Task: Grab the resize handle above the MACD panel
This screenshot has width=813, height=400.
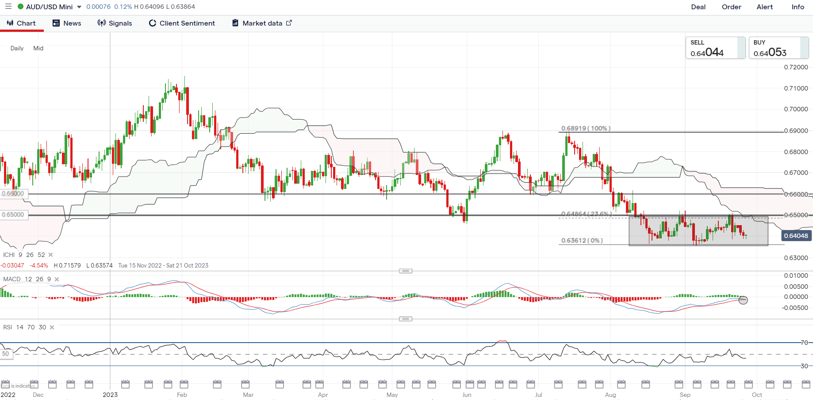Action: [x=406, y=271]
